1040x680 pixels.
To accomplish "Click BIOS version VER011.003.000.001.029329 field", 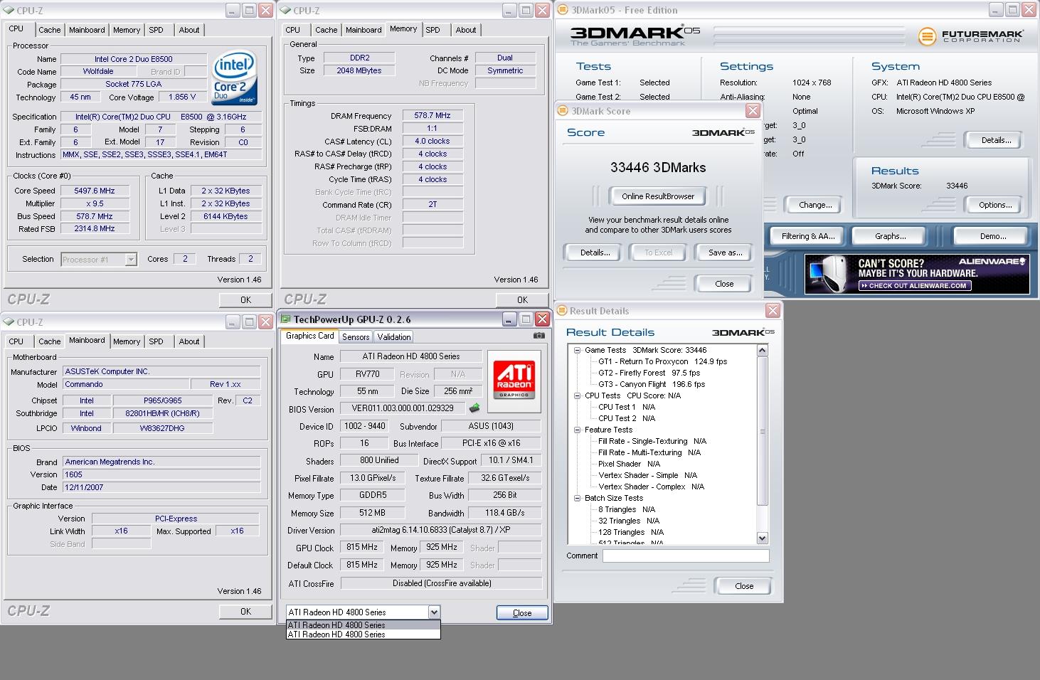I will tap(402, 408).
